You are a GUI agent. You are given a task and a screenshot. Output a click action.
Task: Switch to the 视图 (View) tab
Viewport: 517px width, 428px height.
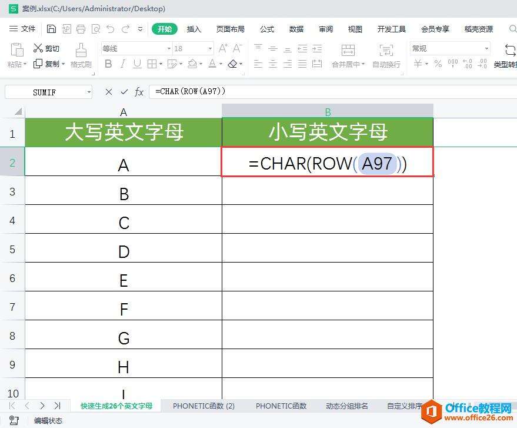[355, 29]
